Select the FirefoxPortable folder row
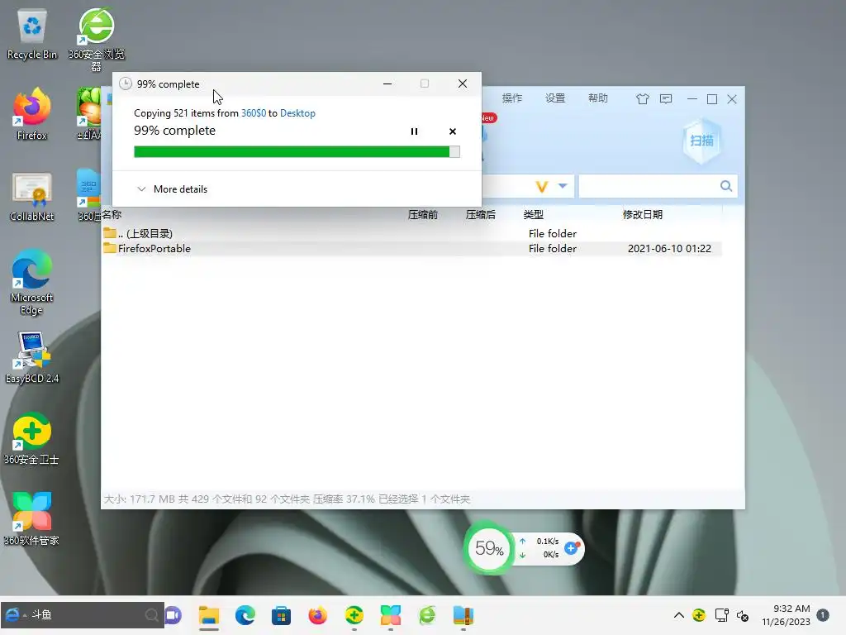846x635 pixels. (x=411, y=248)
